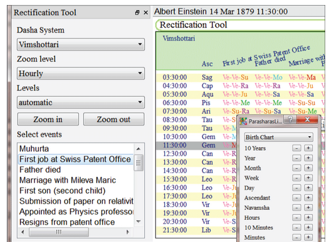Increase Navamsha with plus button
Screen dimensions: 329x242
click(x=308, y=208)
